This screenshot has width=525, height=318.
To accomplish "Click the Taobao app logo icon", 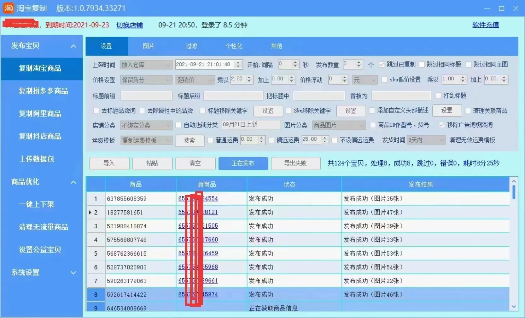I will coord(9,8).
